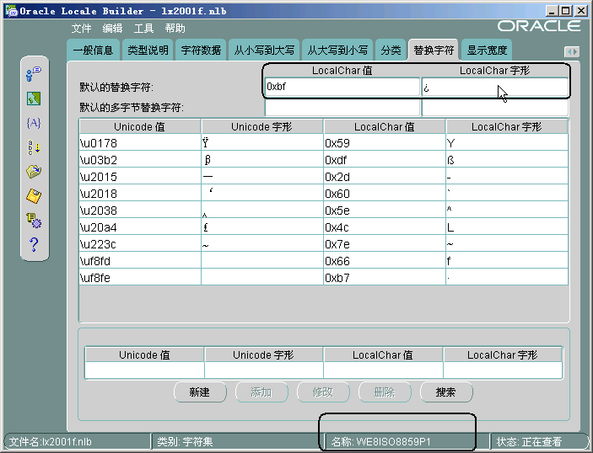
Task: Click the new language icon in sidebar
Action: pyautogui.click(x=34, y=73)
